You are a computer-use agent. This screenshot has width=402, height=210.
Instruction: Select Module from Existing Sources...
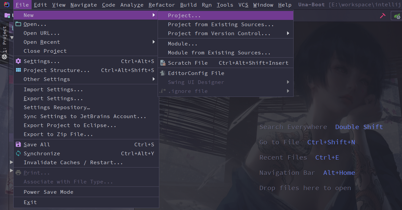pyautogui.click(x=219, y=53)
